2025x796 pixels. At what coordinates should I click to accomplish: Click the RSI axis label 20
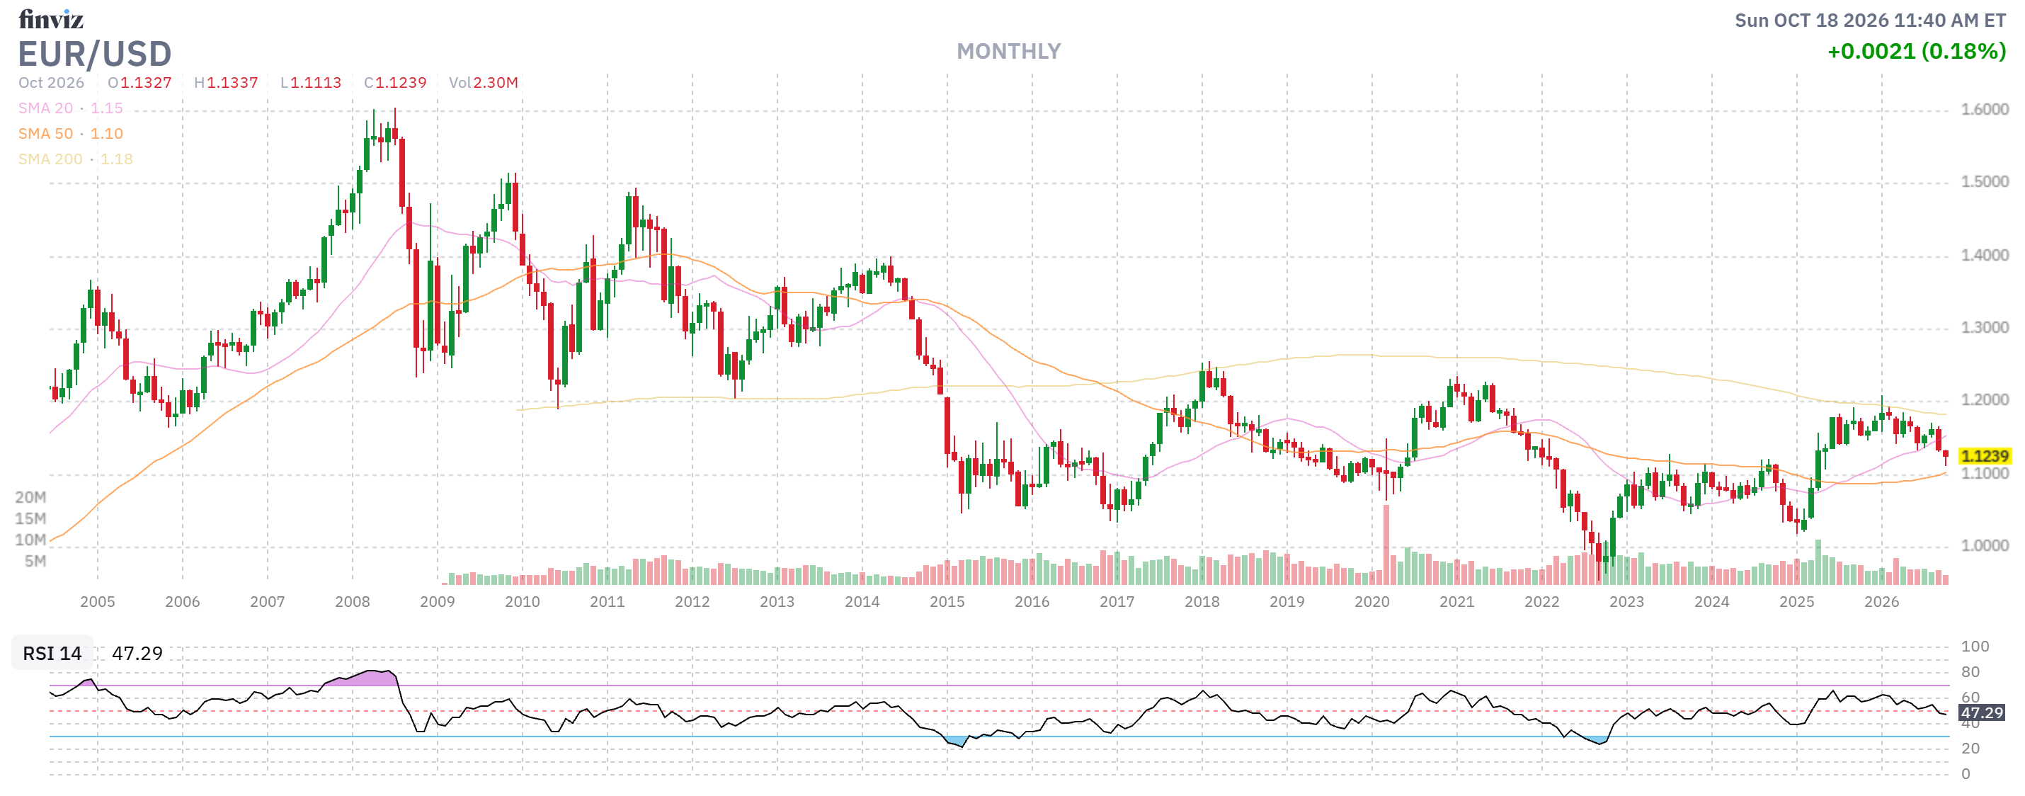1970,749
